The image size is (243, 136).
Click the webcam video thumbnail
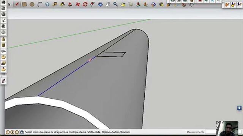227,128
